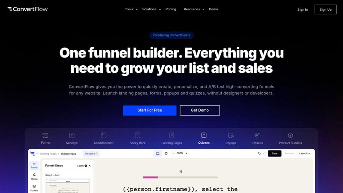Expand the Solutions dropdown menu
Image resolution: width=343 pixels, height=193 pixels.
(151, 9)
